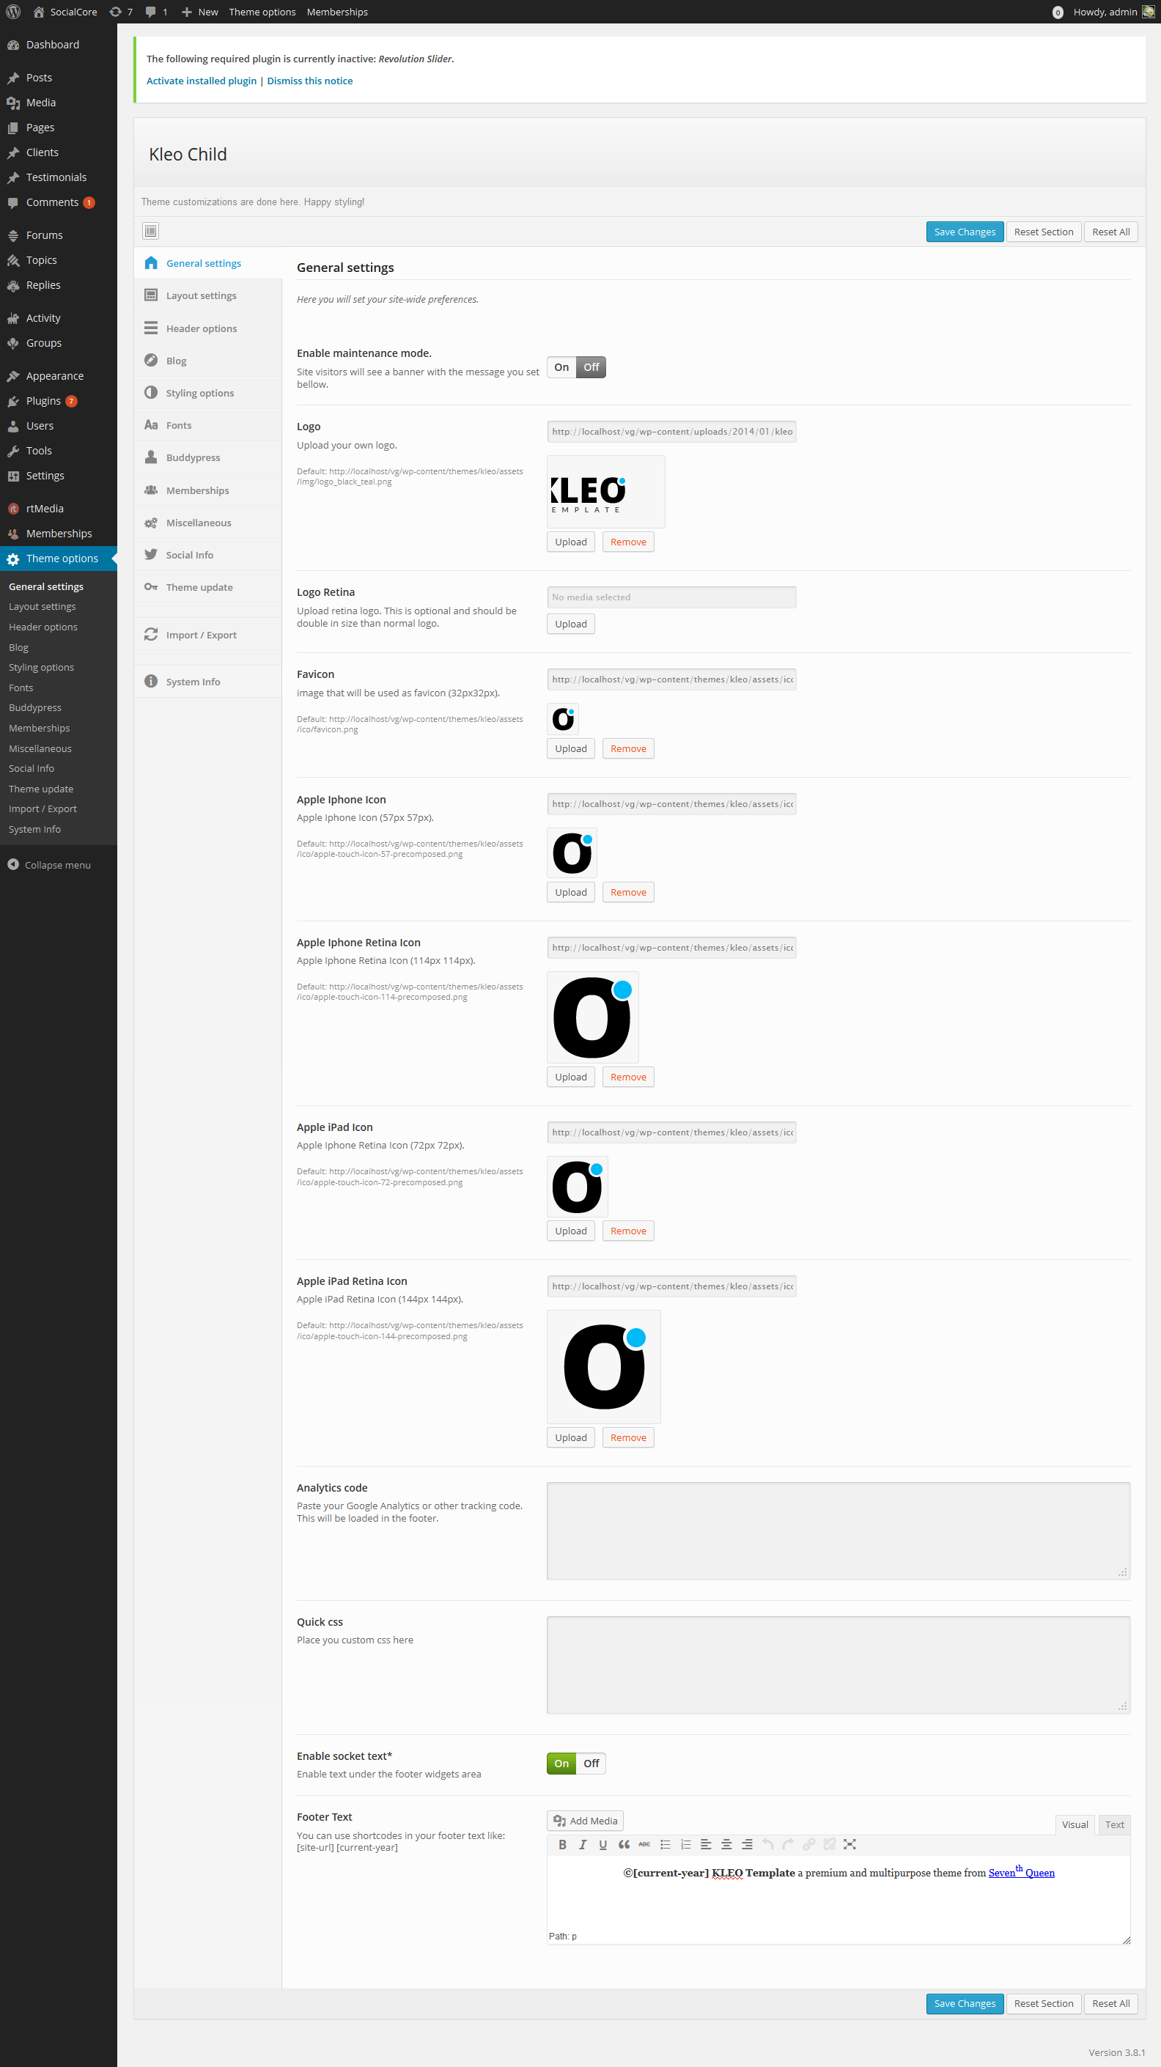Open the Howdy, admin account menu

tap(1104, 12)
